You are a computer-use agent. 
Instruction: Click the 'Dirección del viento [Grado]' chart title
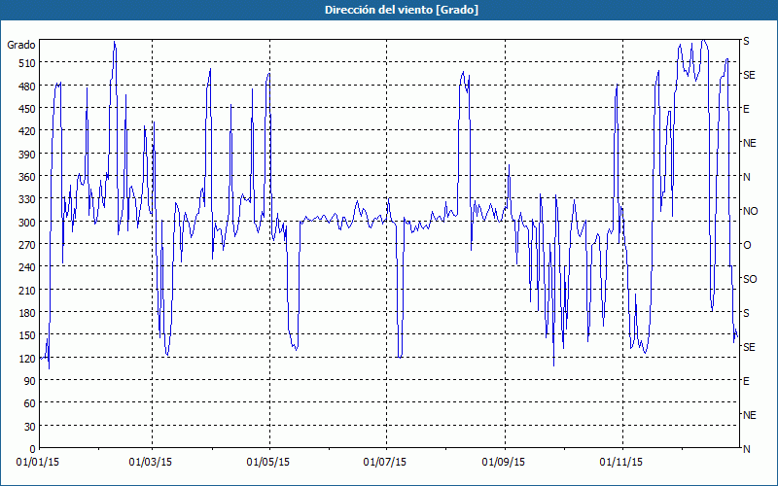pyautogui.click(x=402, y=10)
